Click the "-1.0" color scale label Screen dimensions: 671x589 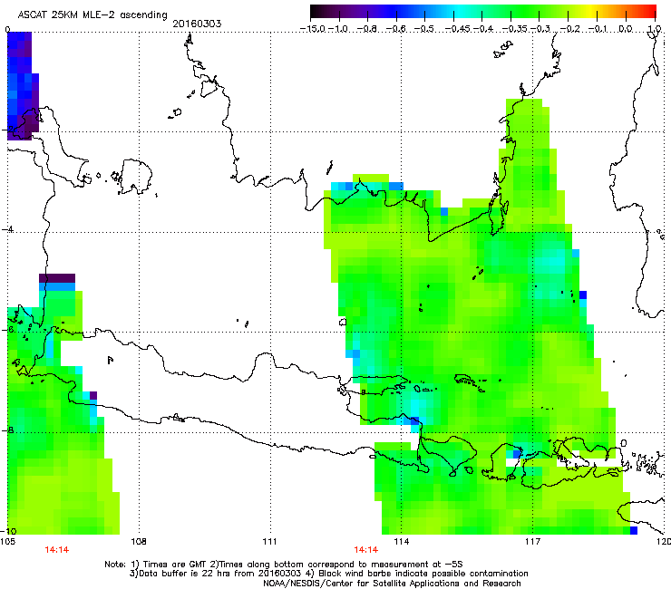(x=338, y=29)
